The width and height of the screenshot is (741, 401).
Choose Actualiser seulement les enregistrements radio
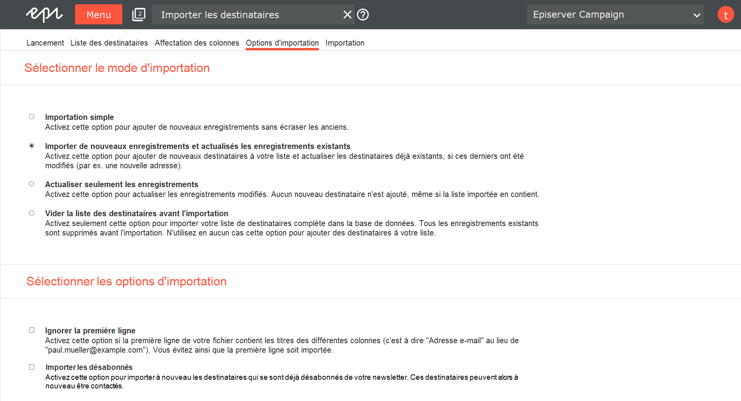[x=32, y=184]
